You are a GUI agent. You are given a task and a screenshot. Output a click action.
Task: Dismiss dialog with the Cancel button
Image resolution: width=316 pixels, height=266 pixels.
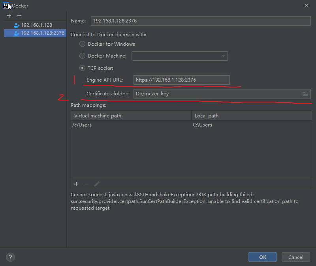(295, 257)
